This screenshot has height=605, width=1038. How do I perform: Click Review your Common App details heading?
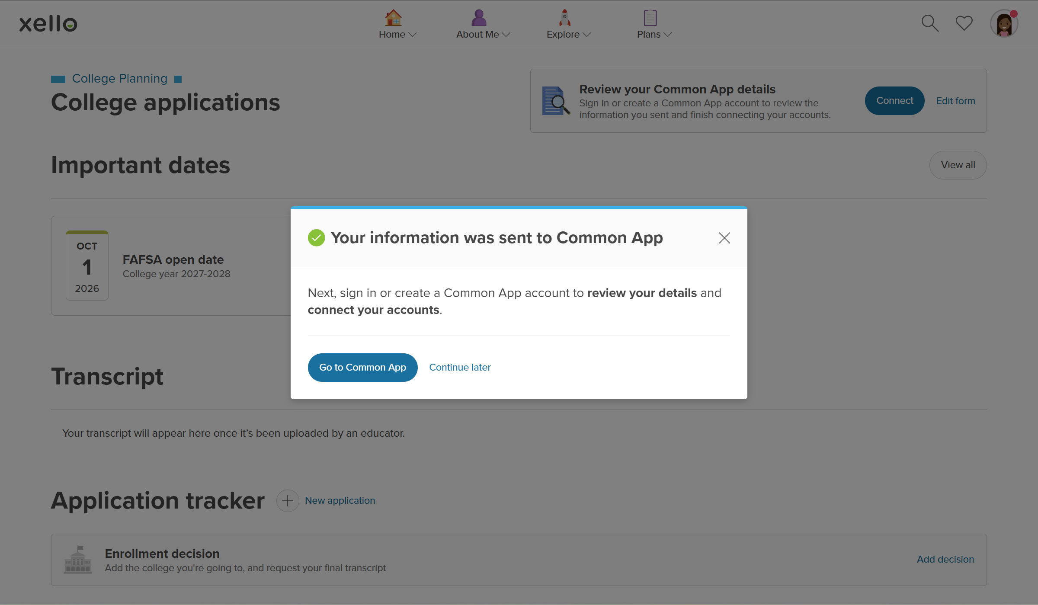tap(677, 90)
